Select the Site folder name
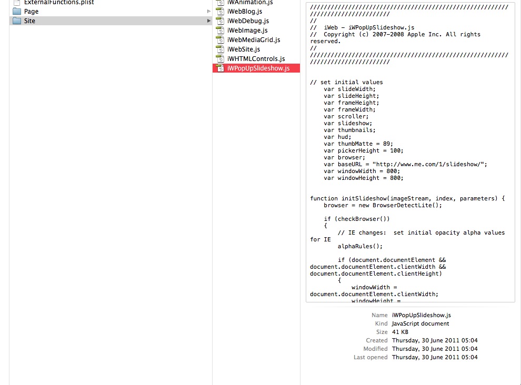Viewport: 521px width, 385px height. pyautogui.click(x=29, y=21)
